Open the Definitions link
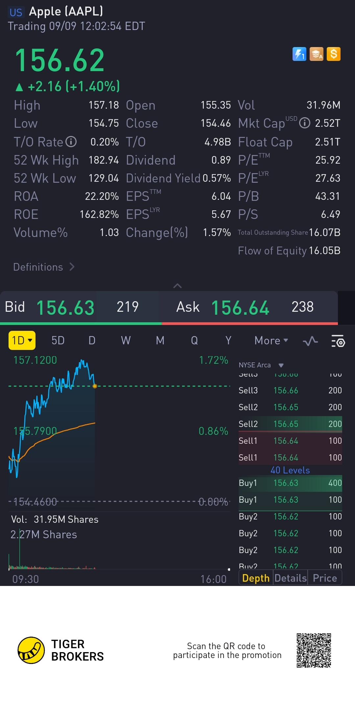This screenshot has height=715, width=355. click(x=44, y=267)
